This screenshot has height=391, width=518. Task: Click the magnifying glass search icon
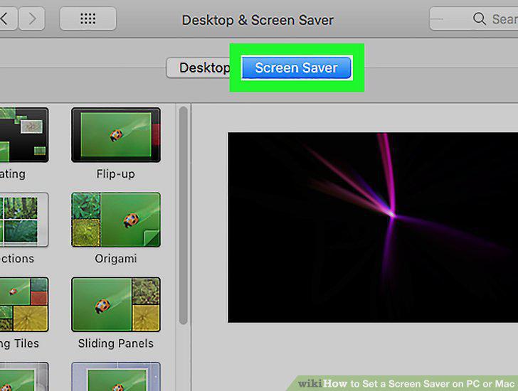coord(479,19)
